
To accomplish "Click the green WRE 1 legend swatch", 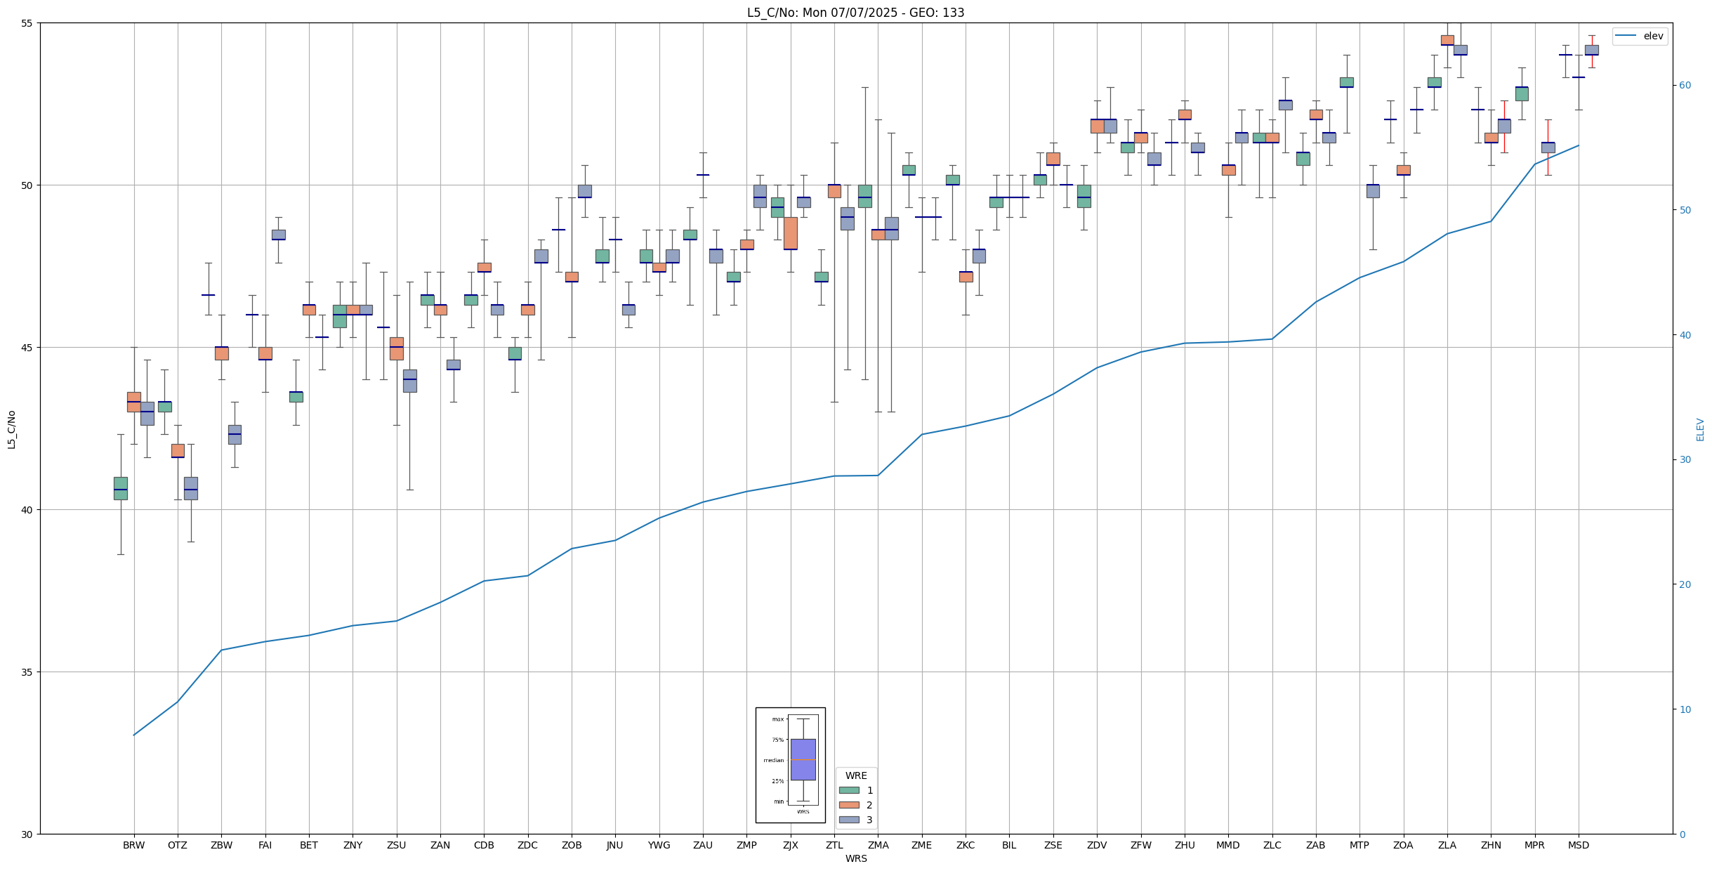I will click(x=849, y=790).
